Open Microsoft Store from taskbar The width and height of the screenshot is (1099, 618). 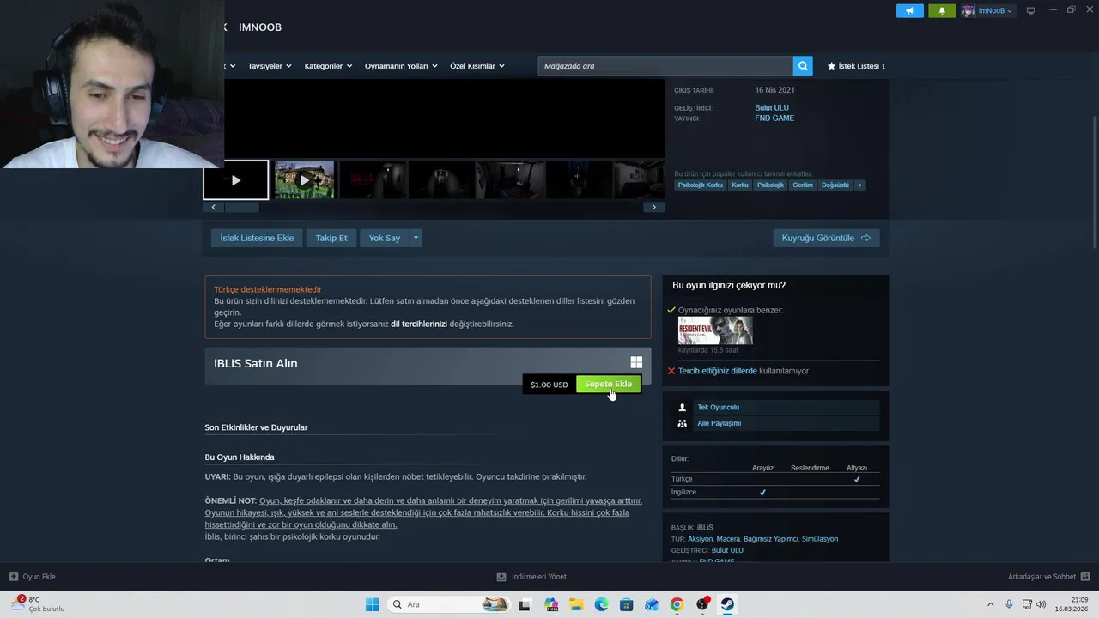[x=626, y=604]
